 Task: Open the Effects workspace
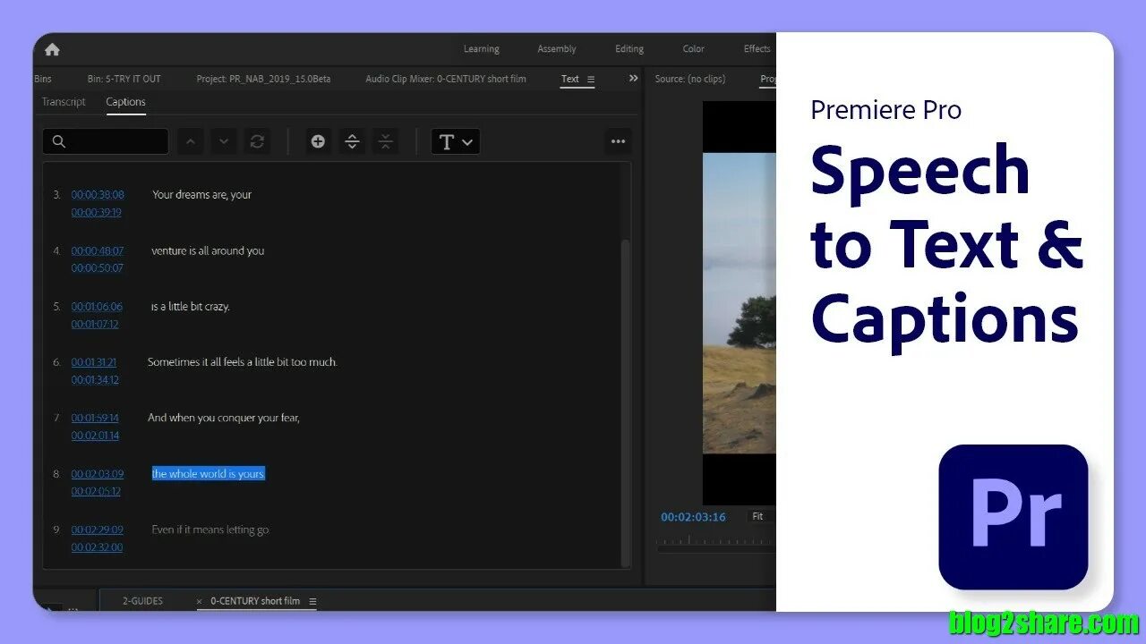coord(757,49)
